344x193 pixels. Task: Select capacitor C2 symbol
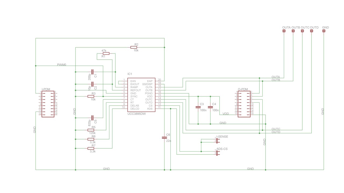pyautogui.click(x=92, y=84)
